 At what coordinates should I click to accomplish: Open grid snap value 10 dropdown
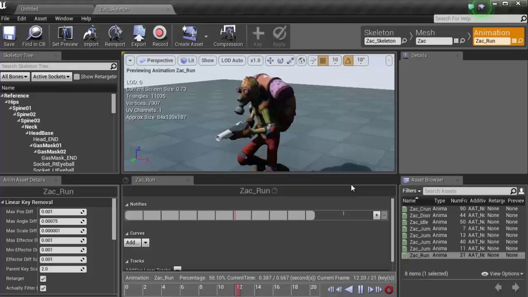coord(335,61)
